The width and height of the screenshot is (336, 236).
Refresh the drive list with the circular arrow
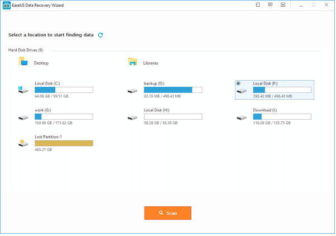100,35
